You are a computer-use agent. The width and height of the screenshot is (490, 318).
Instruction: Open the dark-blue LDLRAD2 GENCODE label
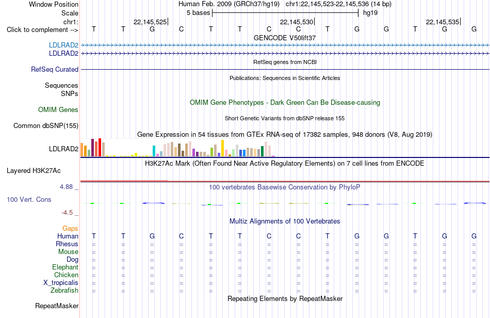coord(64,54)
